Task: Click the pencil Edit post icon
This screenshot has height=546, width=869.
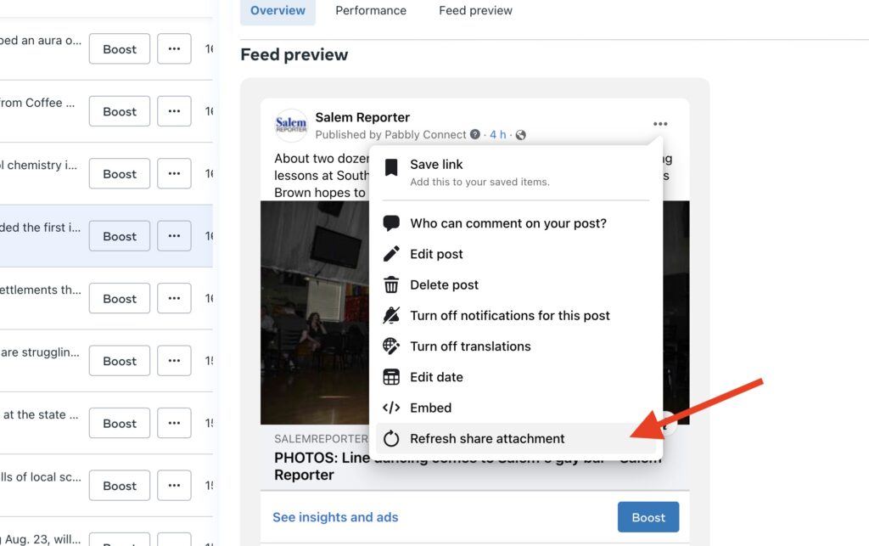Action: [x=391, y=254]
